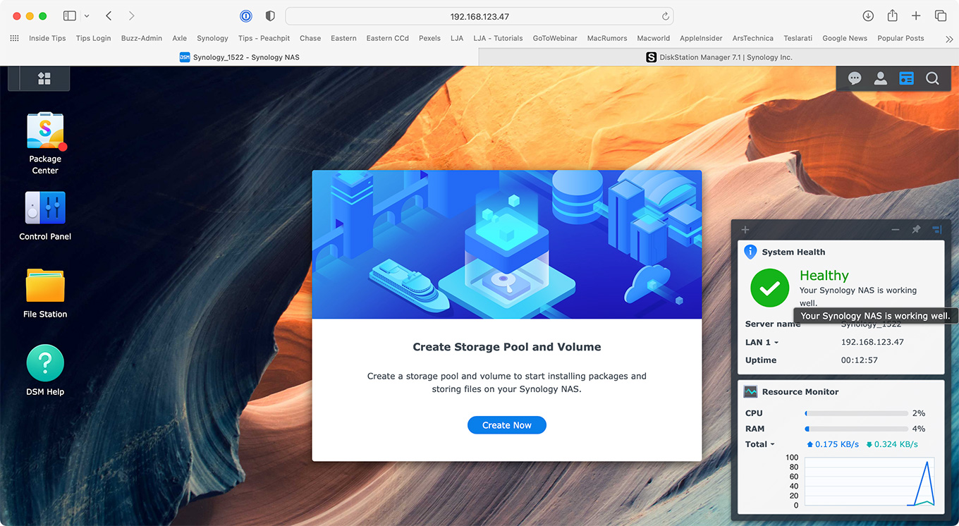Open DSM Help
959x526 pixels.
(x=45, y=364)
